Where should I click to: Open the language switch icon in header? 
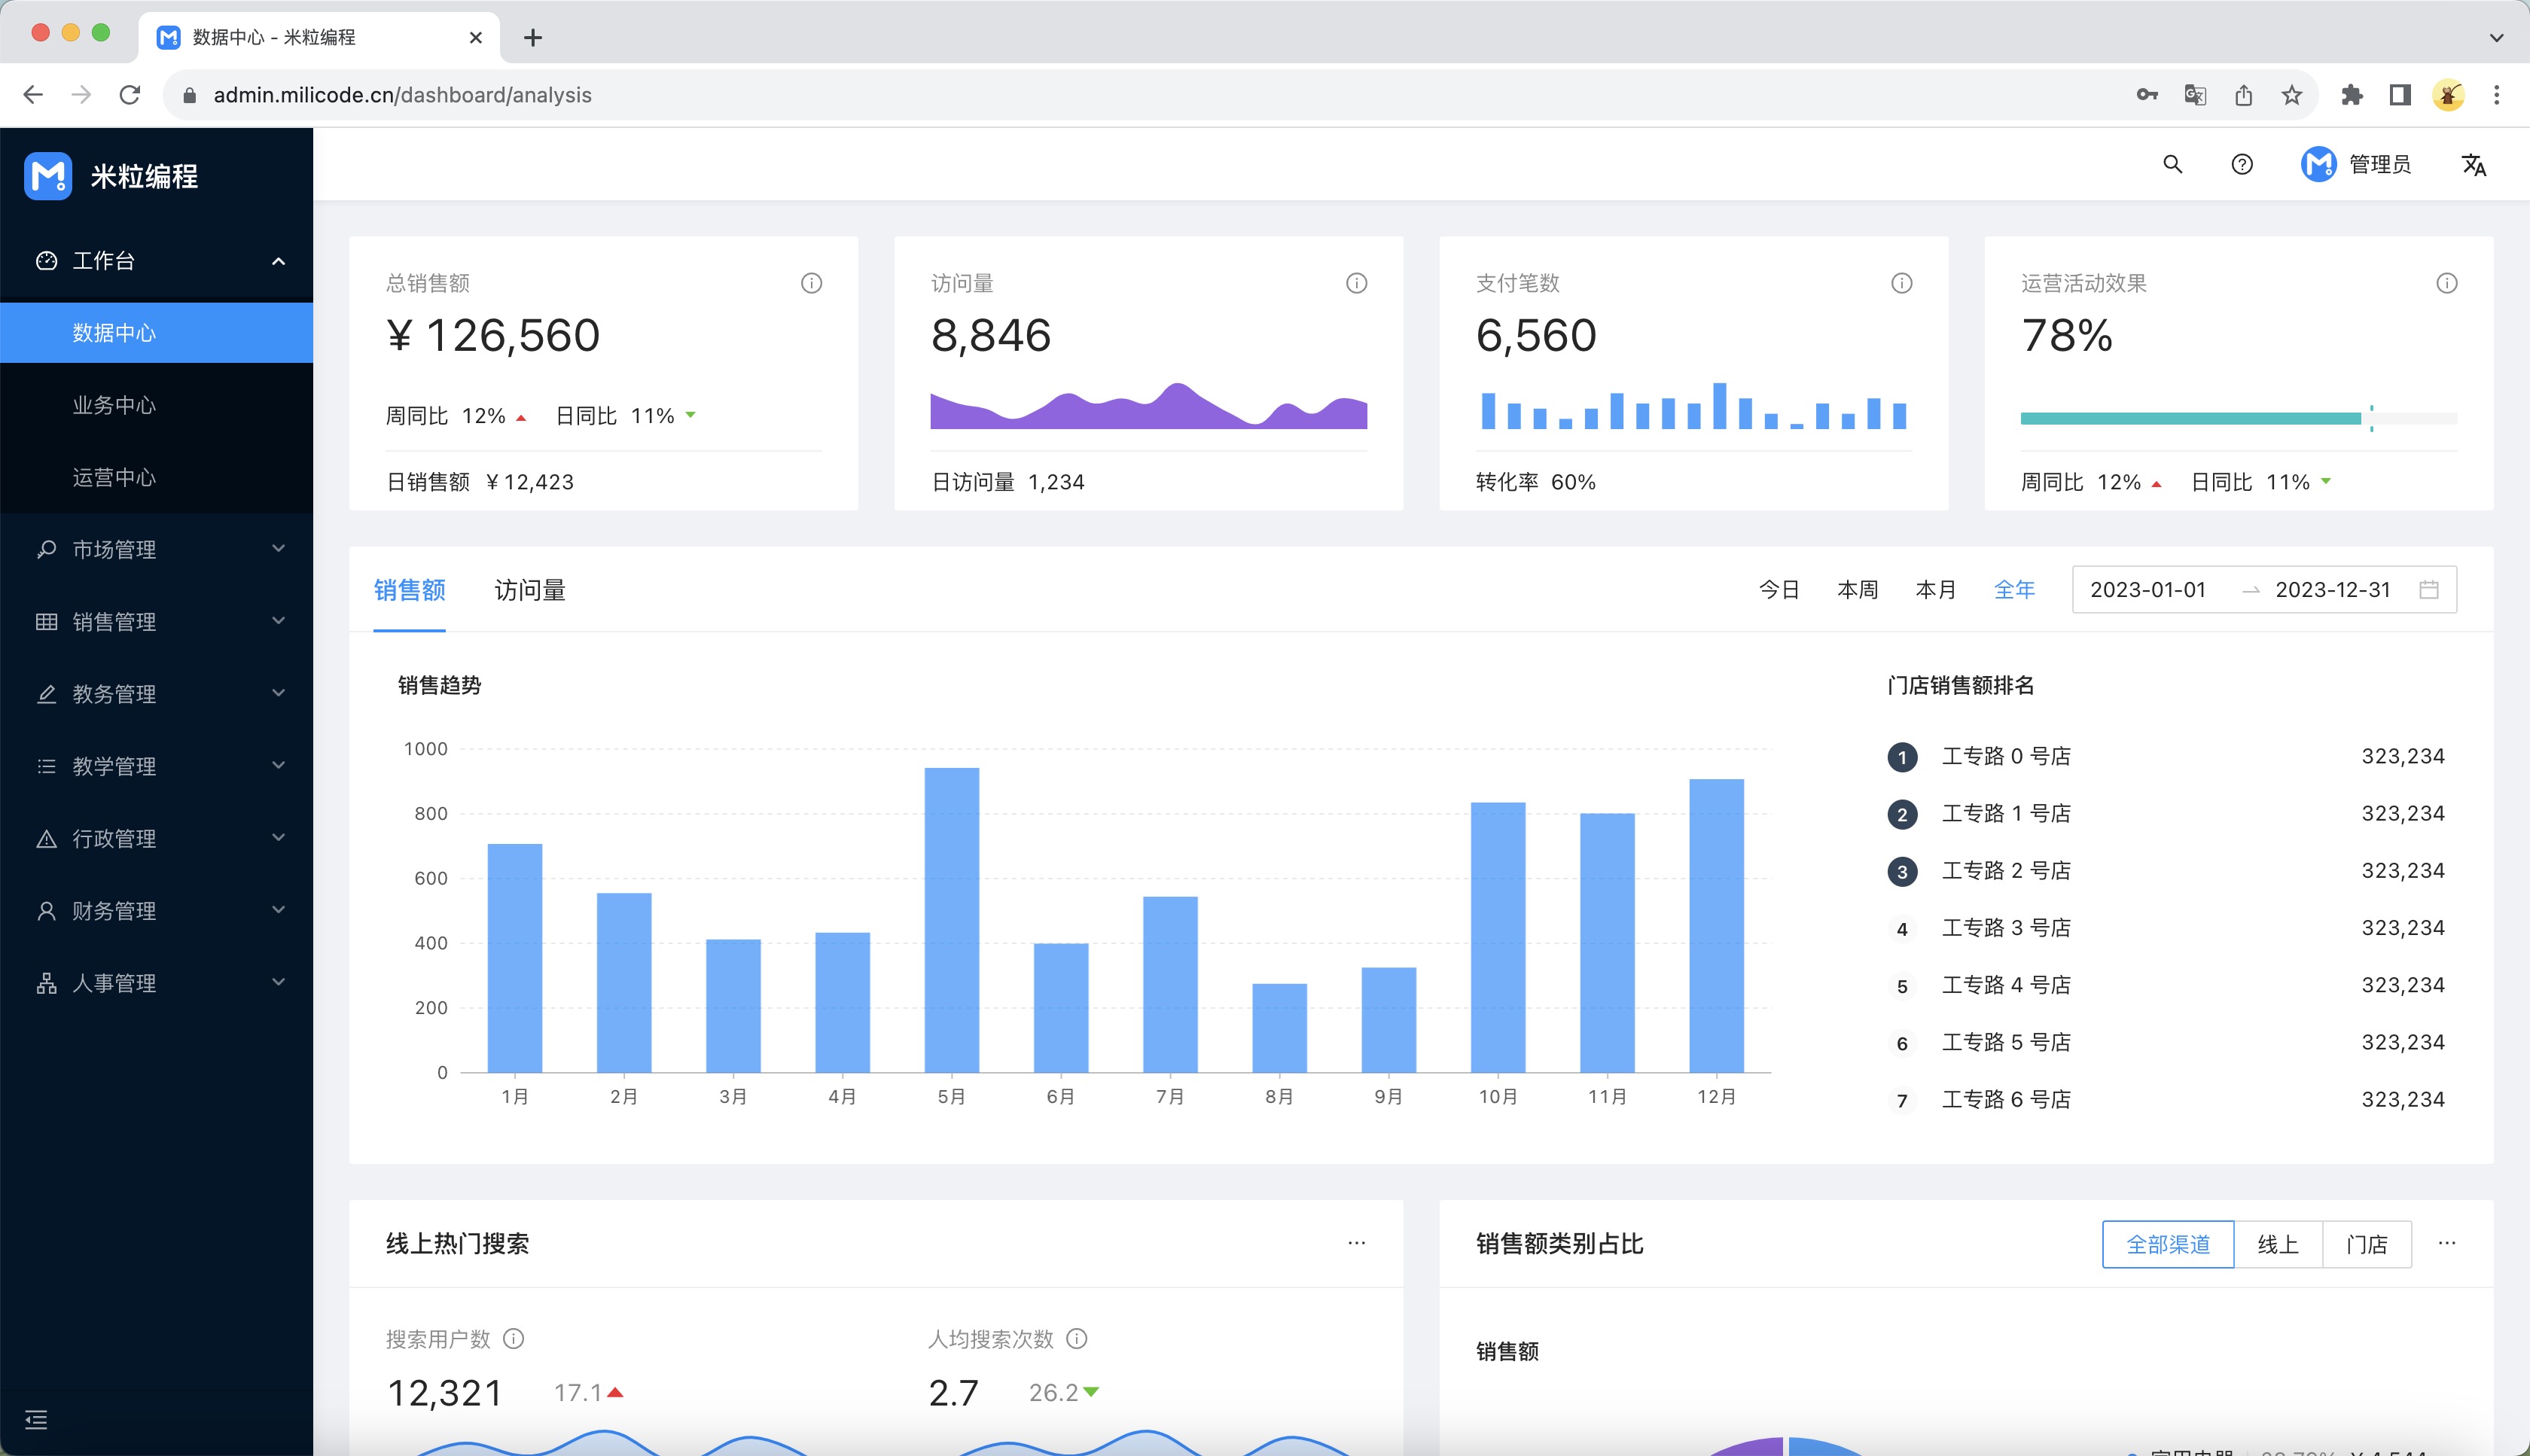click(x=2474, y=165)
